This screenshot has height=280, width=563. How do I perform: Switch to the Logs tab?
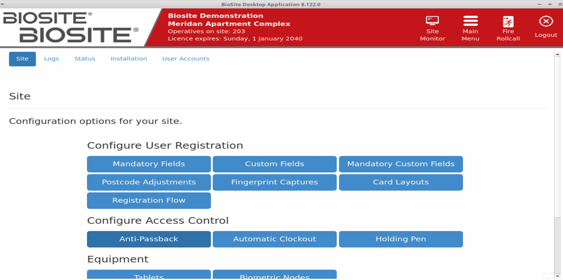tap(51, 59)
